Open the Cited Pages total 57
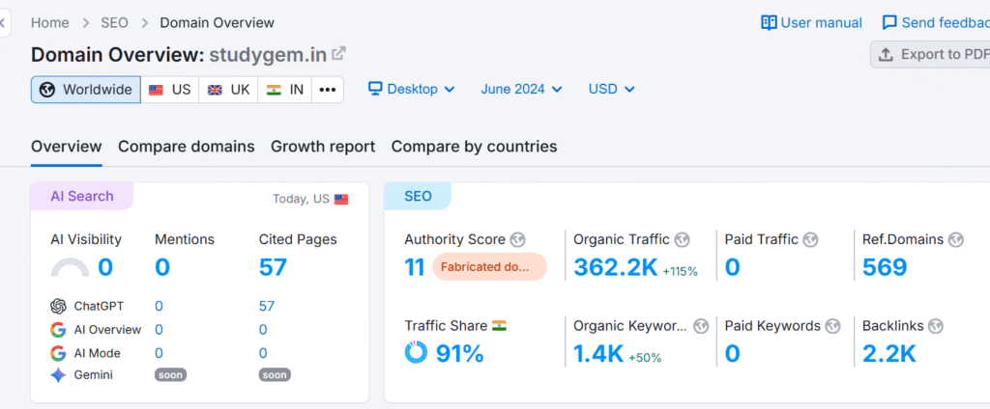 273,267
